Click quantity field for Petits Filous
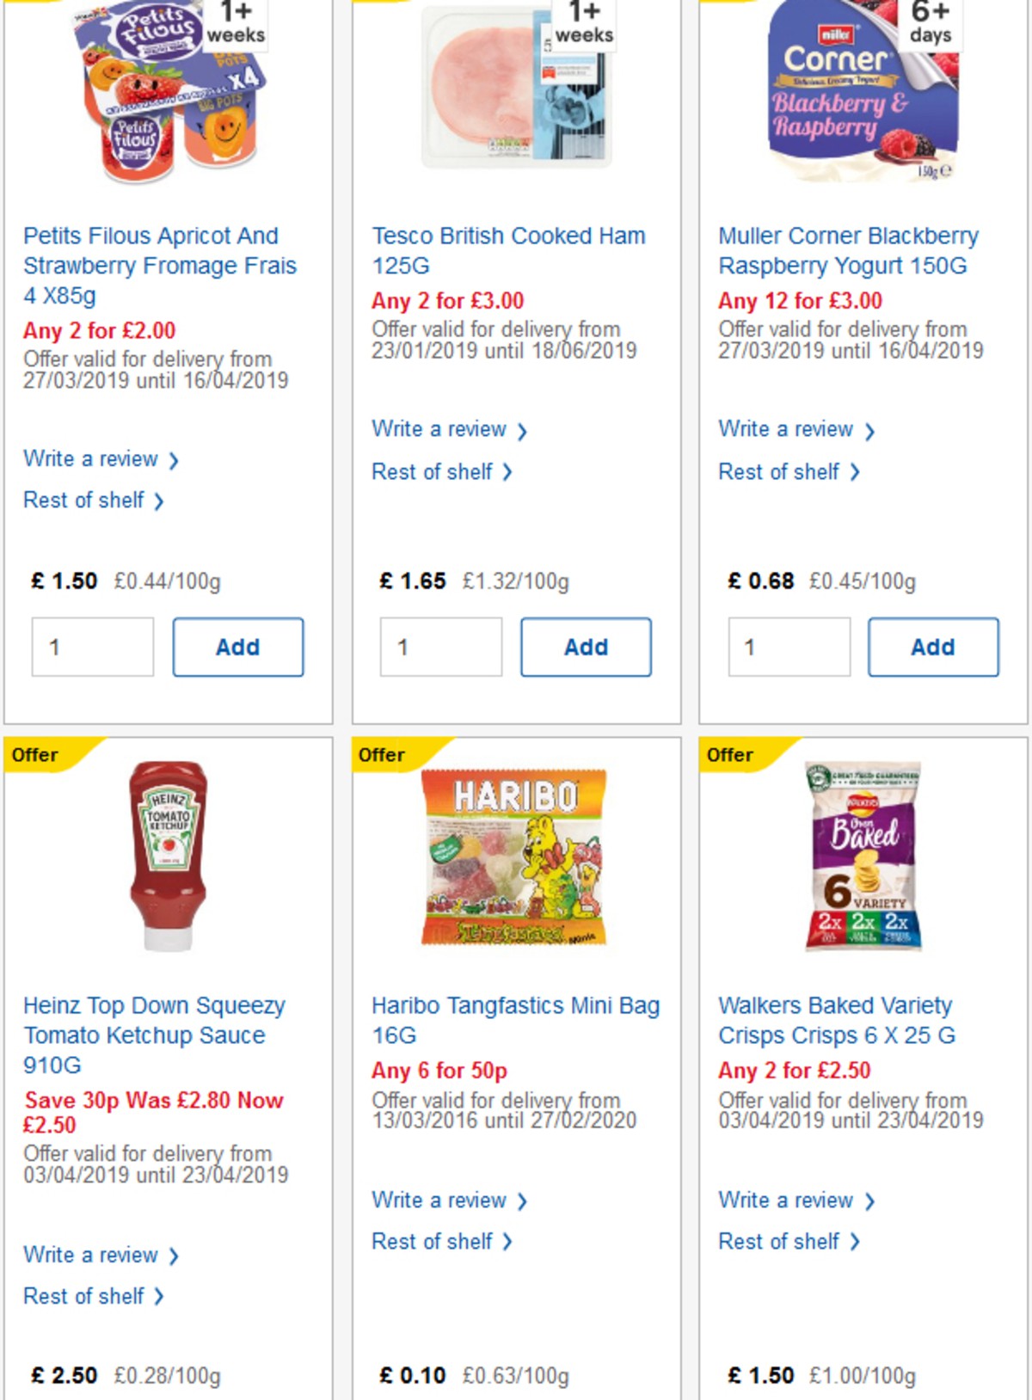Screen dimensions: 1032x1400 click(x=93, y=647)
